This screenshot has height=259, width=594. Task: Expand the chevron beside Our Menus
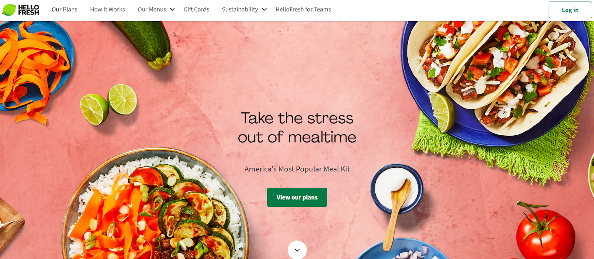click(x=172, y=10)
